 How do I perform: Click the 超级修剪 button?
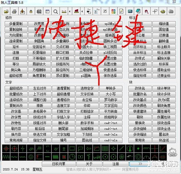[16, 76]
